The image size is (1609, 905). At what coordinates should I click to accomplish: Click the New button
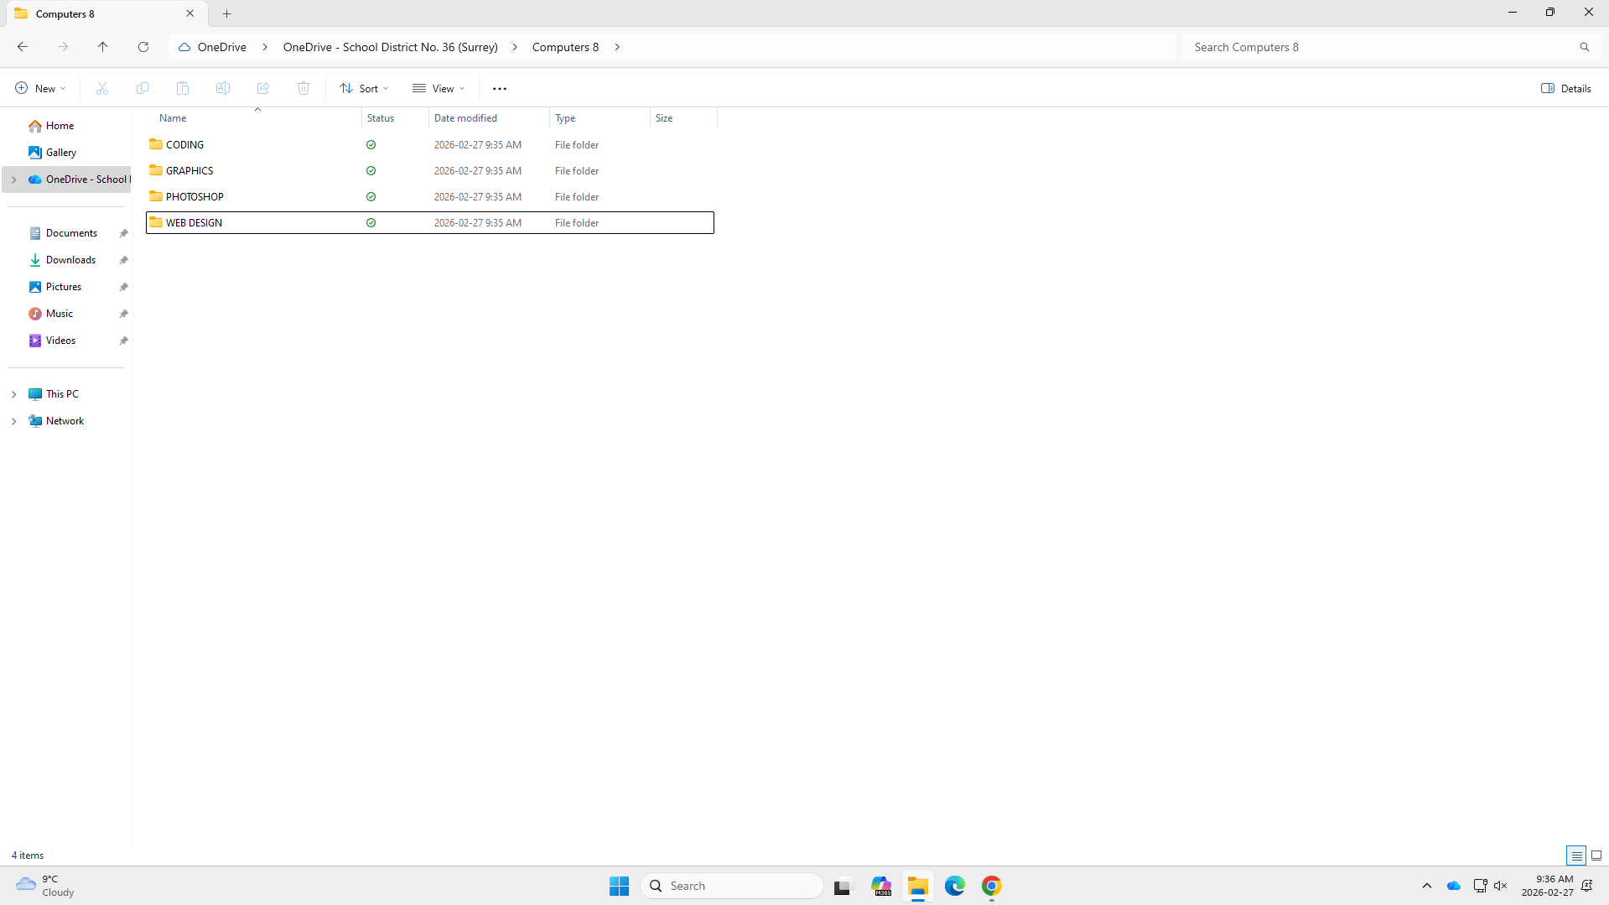click(40, 88)
